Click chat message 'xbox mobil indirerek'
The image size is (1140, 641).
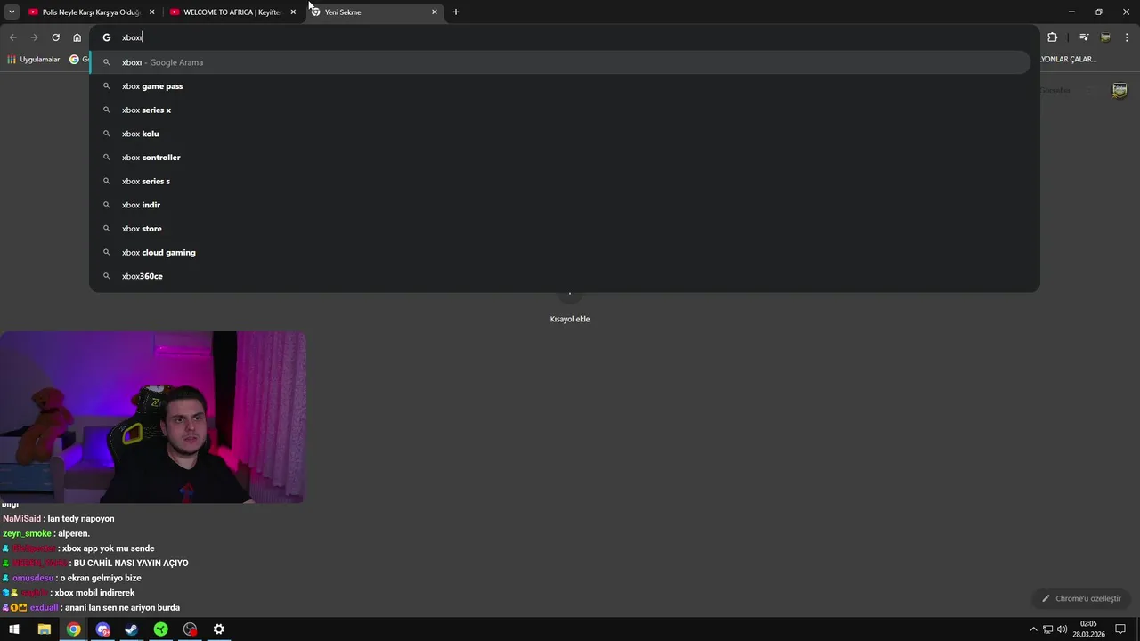pos(94,593)
